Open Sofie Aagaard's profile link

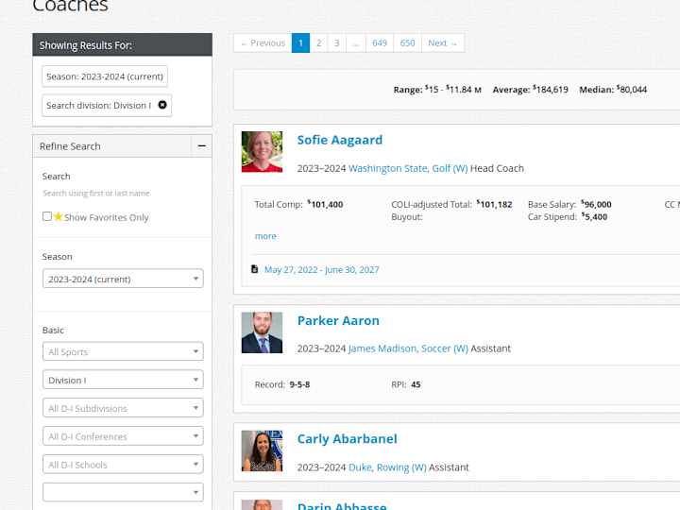click(340, 140)
